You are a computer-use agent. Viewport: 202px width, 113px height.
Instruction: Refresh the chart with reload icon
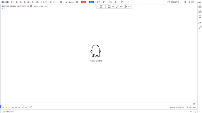coord(98,2)
